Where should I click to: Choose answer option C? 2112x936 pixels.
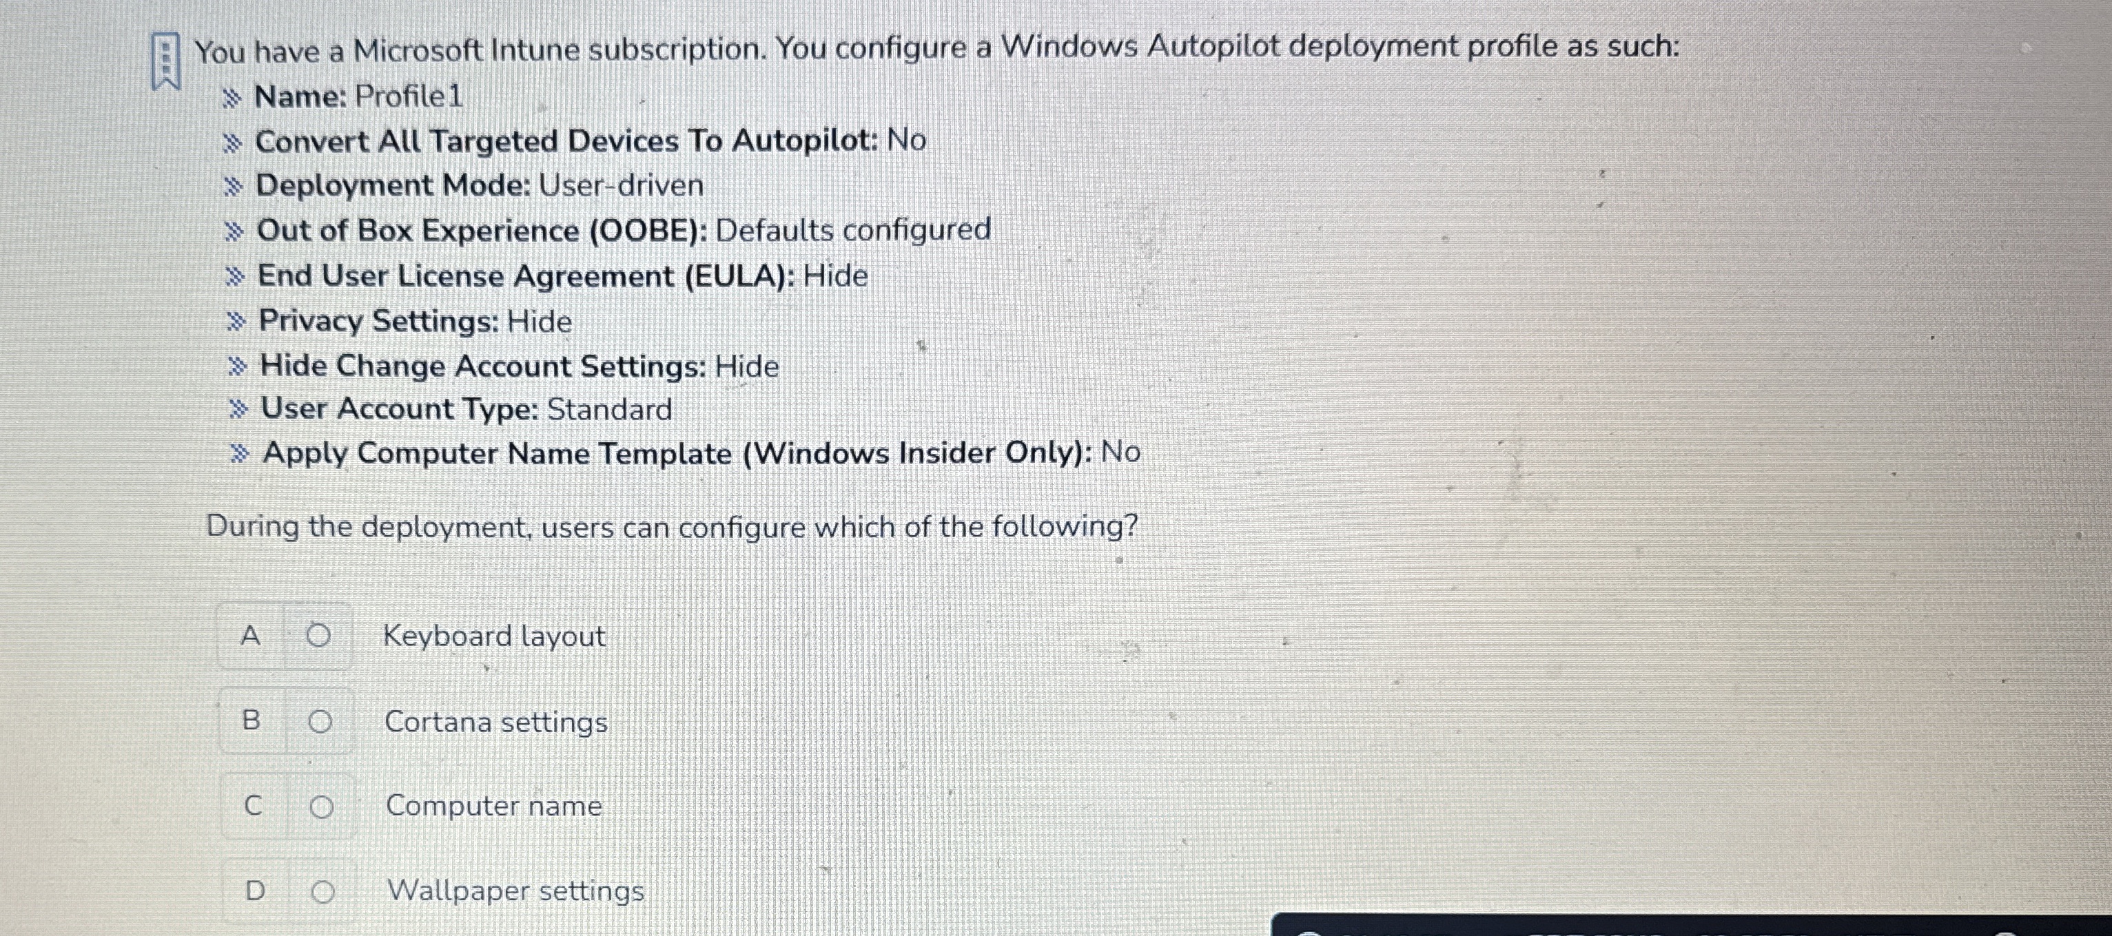[252, 807]
